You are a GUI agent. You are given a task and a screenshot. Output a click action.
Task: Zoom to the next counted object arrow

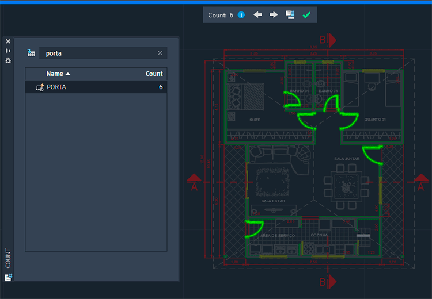coord(274,15)
